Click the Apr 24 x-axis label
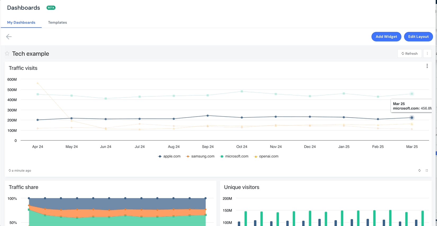Screen dimensions: 437x226 (38, 147)
